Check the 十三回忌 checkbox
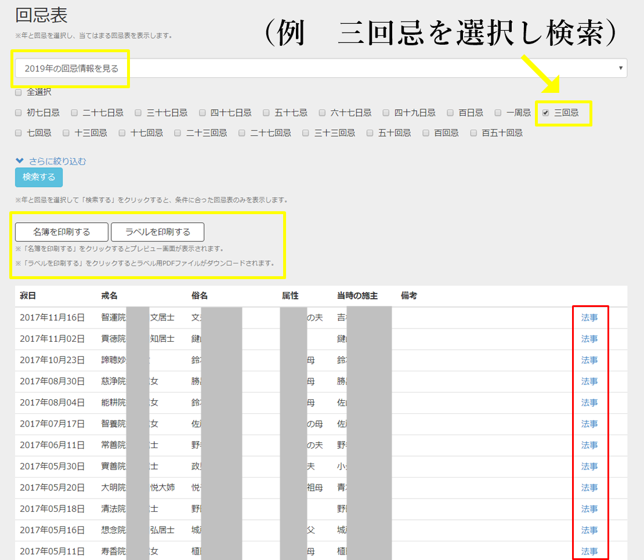Screen dimensions: 644x560 tap(67, 132)
